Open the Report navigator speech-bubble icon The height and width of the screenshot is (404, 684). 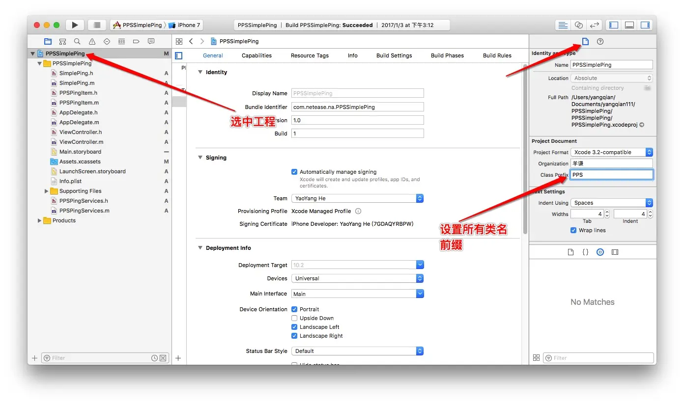pos(151,41)
